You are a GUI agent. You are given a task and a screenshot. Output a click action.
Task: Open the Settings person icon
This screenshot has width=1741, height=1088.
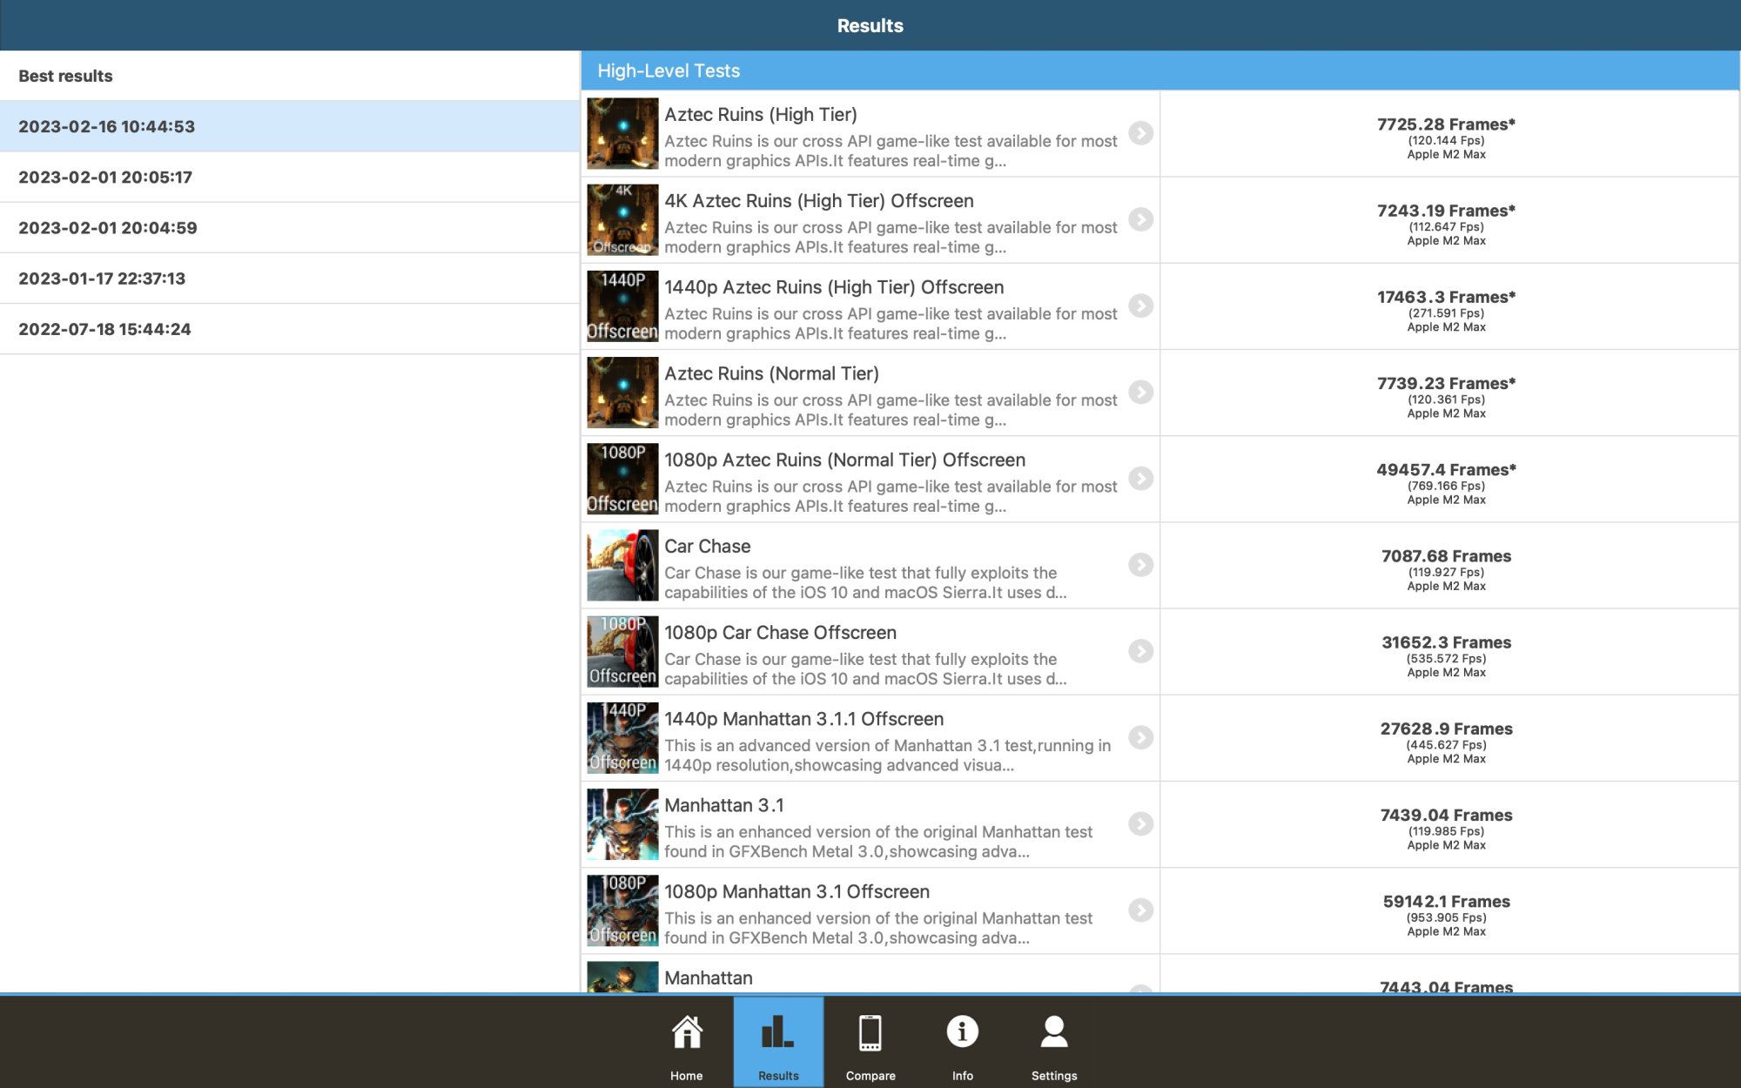pyautogui.click(x=1053, y=1032)
